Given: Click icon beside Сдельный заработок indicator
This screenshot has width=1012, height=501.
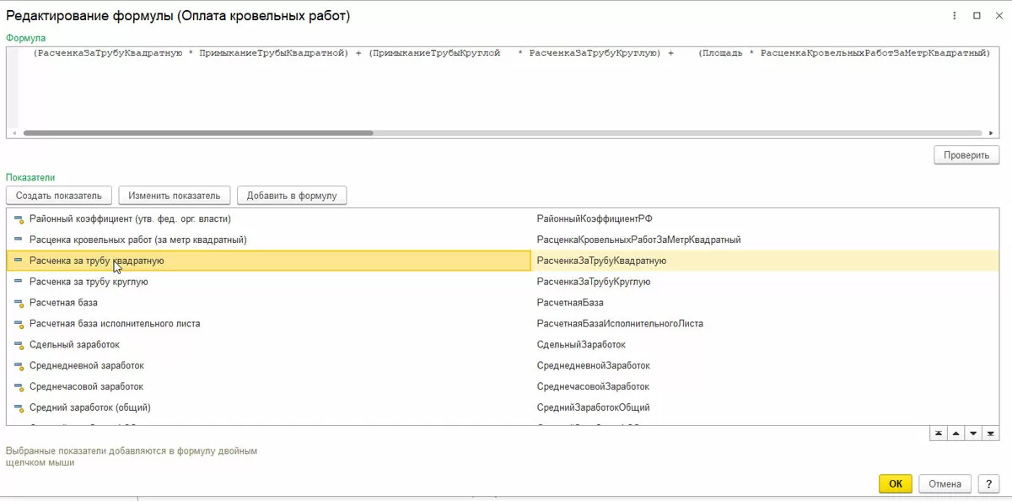Looking at the screenshot, I should (19, 345).
